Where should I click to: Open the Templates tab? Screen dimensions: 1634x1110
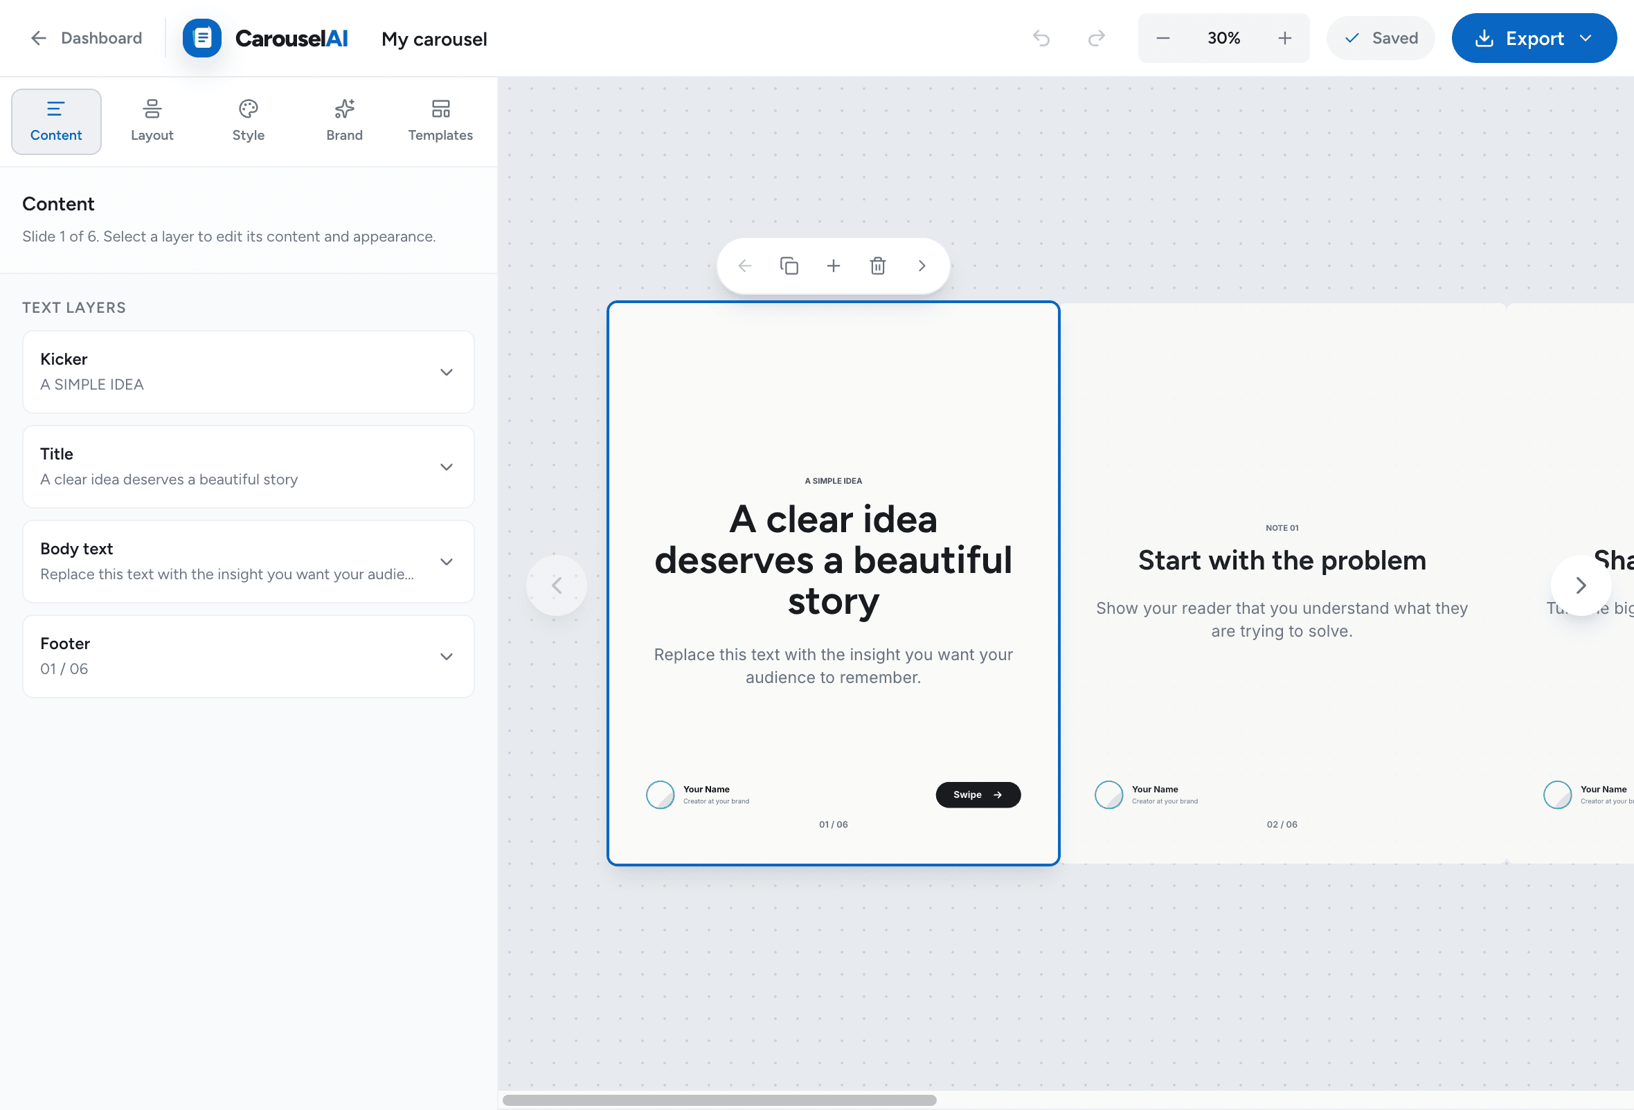point(440,121)
